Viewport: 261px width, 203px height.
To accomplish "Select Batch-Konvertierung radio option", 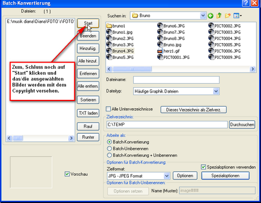I will pos(109,142).
